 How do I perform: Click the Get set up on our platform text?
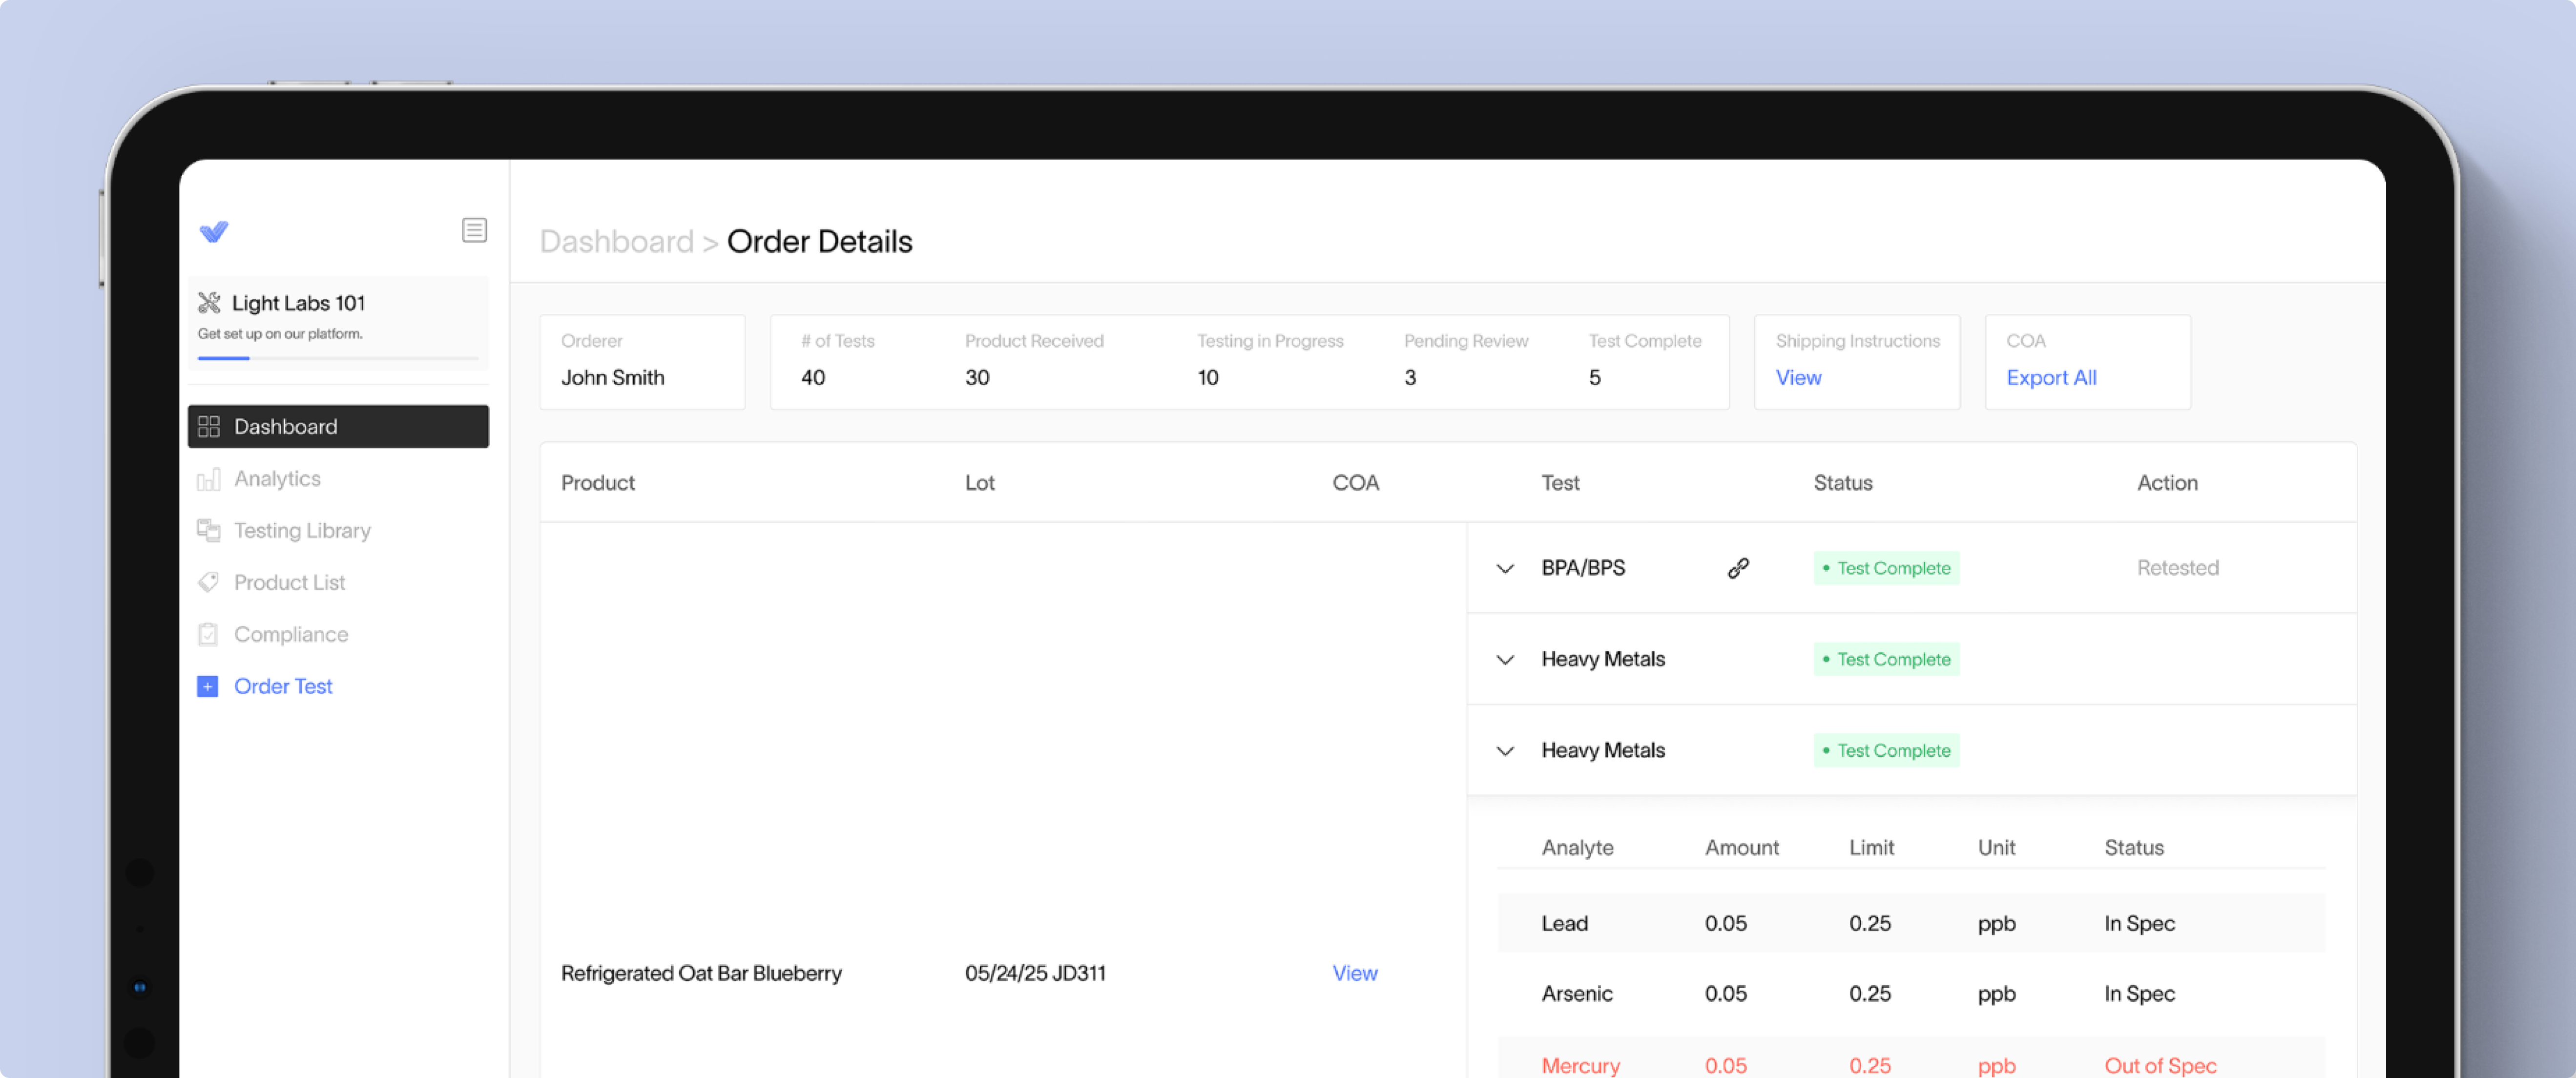click(280, 334)
